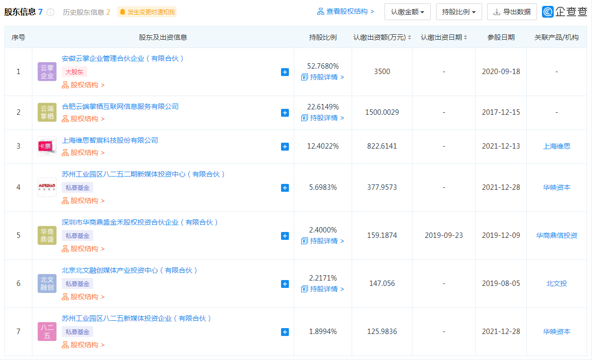Click 云端掌栖 logo thumbnail
Screen dimensions: 592x360
click(47, 112)
